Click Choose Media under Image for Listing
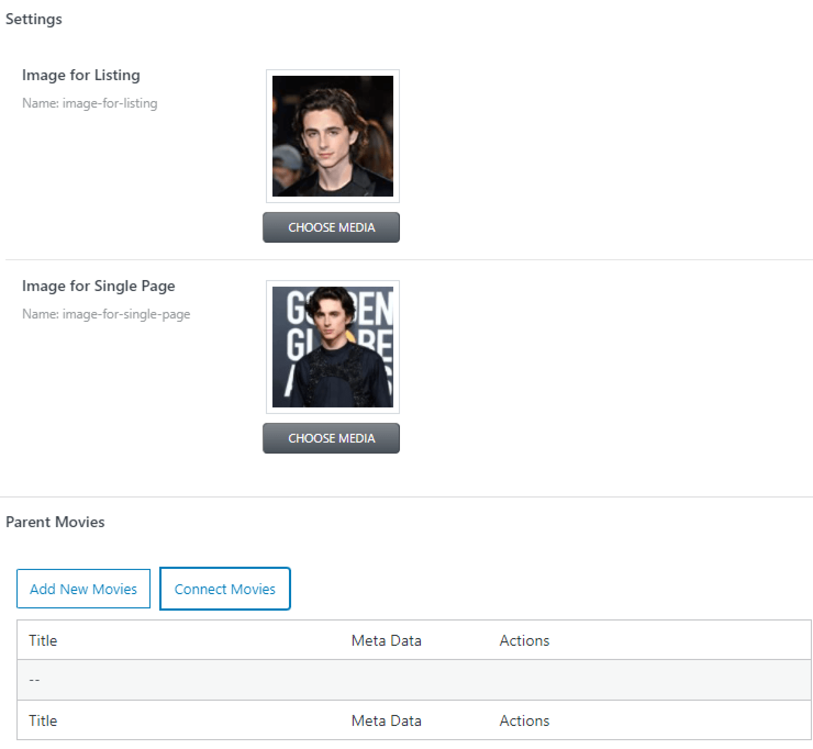 pos(331,227)
